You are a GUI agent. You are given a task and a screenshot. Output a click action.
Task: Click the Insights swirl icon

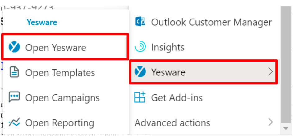(140, 47)
